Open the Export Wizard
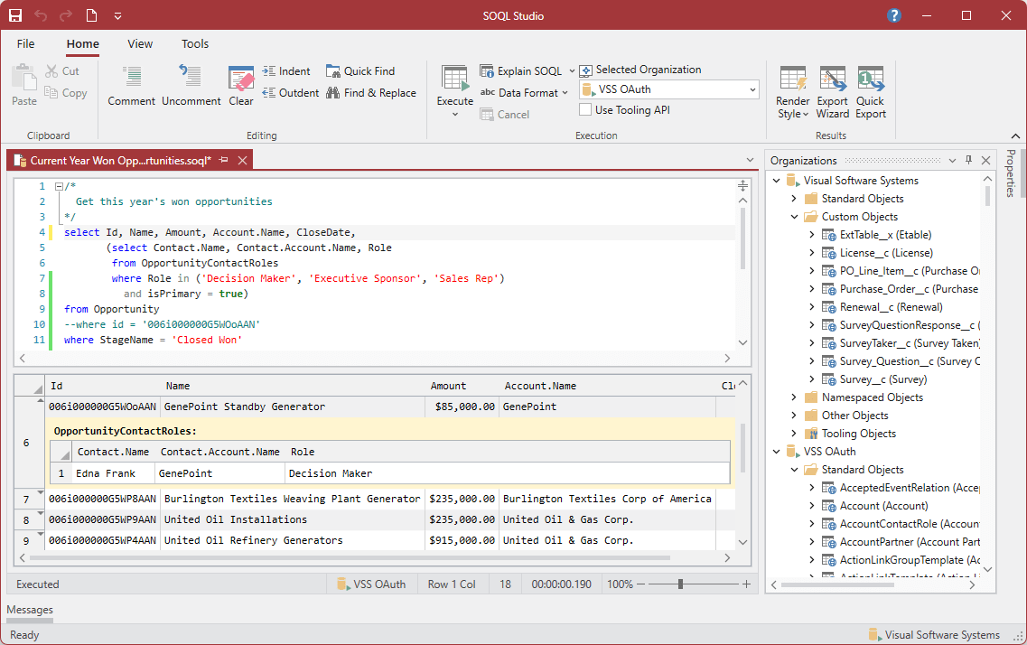This screenshot has height=645, width=1027. tap(833, 92)
